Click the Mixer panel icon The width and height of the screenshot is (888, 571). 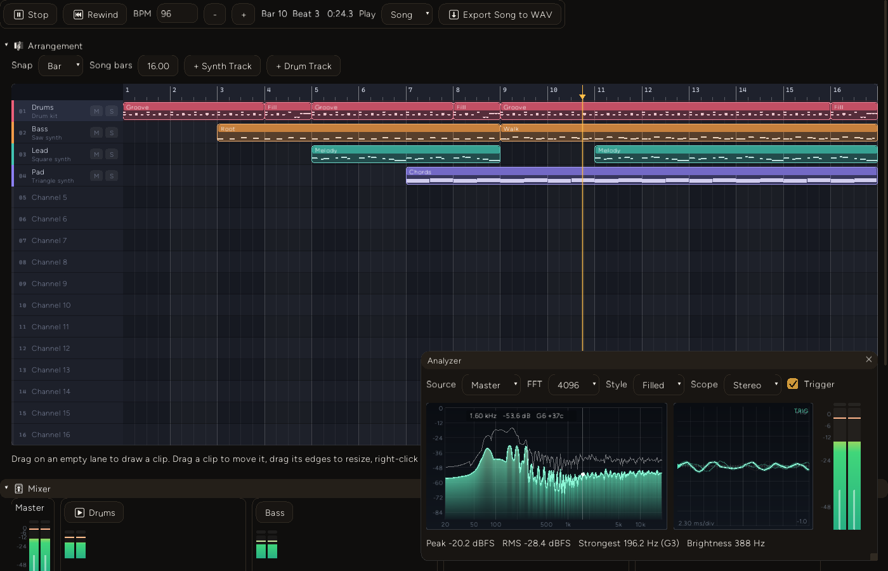pyautogui.click(x=18, y=489)
